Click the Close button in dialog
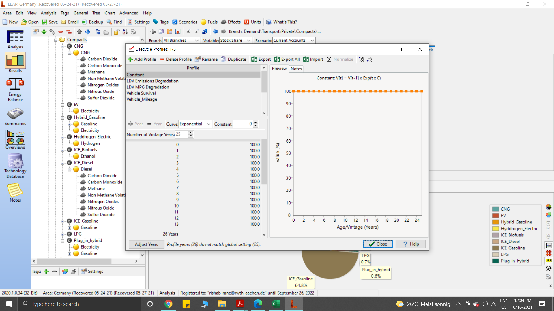This screenshot has height=311, width=554. click(377, 244)
